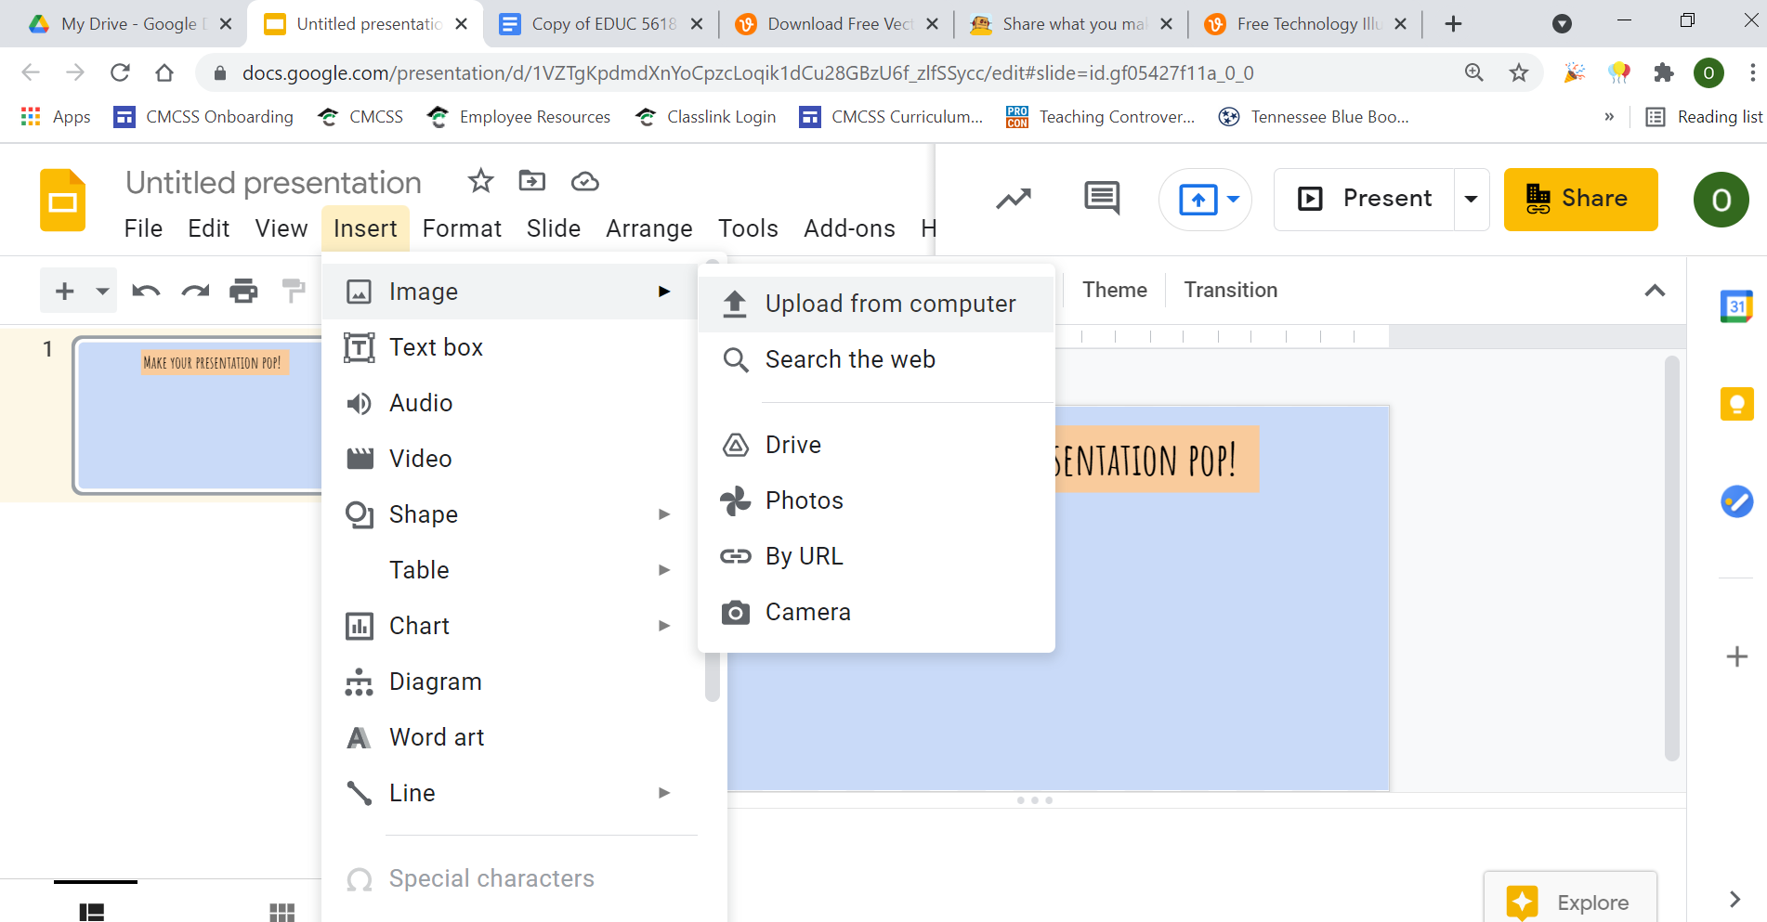Select the paint format tool
1767x922 pixels.
(x=294, y=291)
